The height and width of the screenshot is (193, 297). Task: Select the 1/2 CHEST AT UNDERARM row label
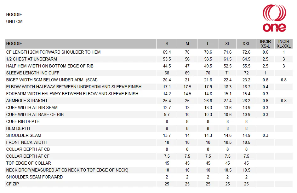pos(31,59)
